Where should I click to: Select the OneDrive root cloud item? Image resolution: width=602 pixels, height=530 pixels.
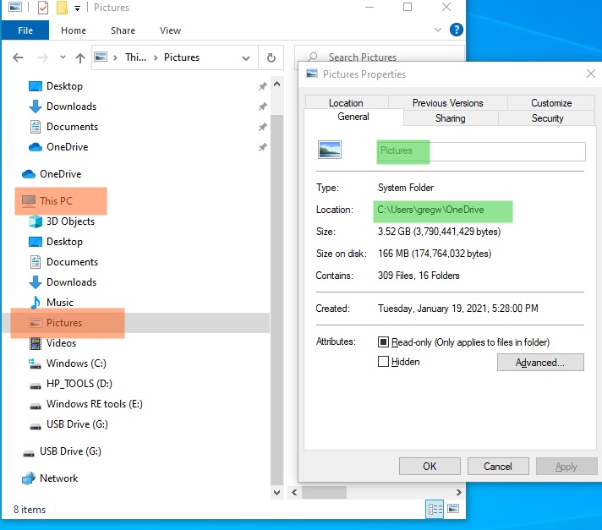click(60, 174)
